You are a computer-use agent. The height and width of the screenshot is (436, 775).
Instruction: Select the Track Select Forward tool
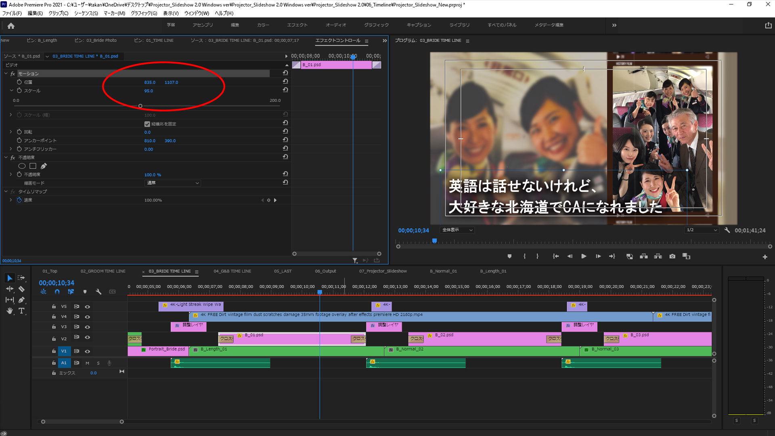pos(21,278)
